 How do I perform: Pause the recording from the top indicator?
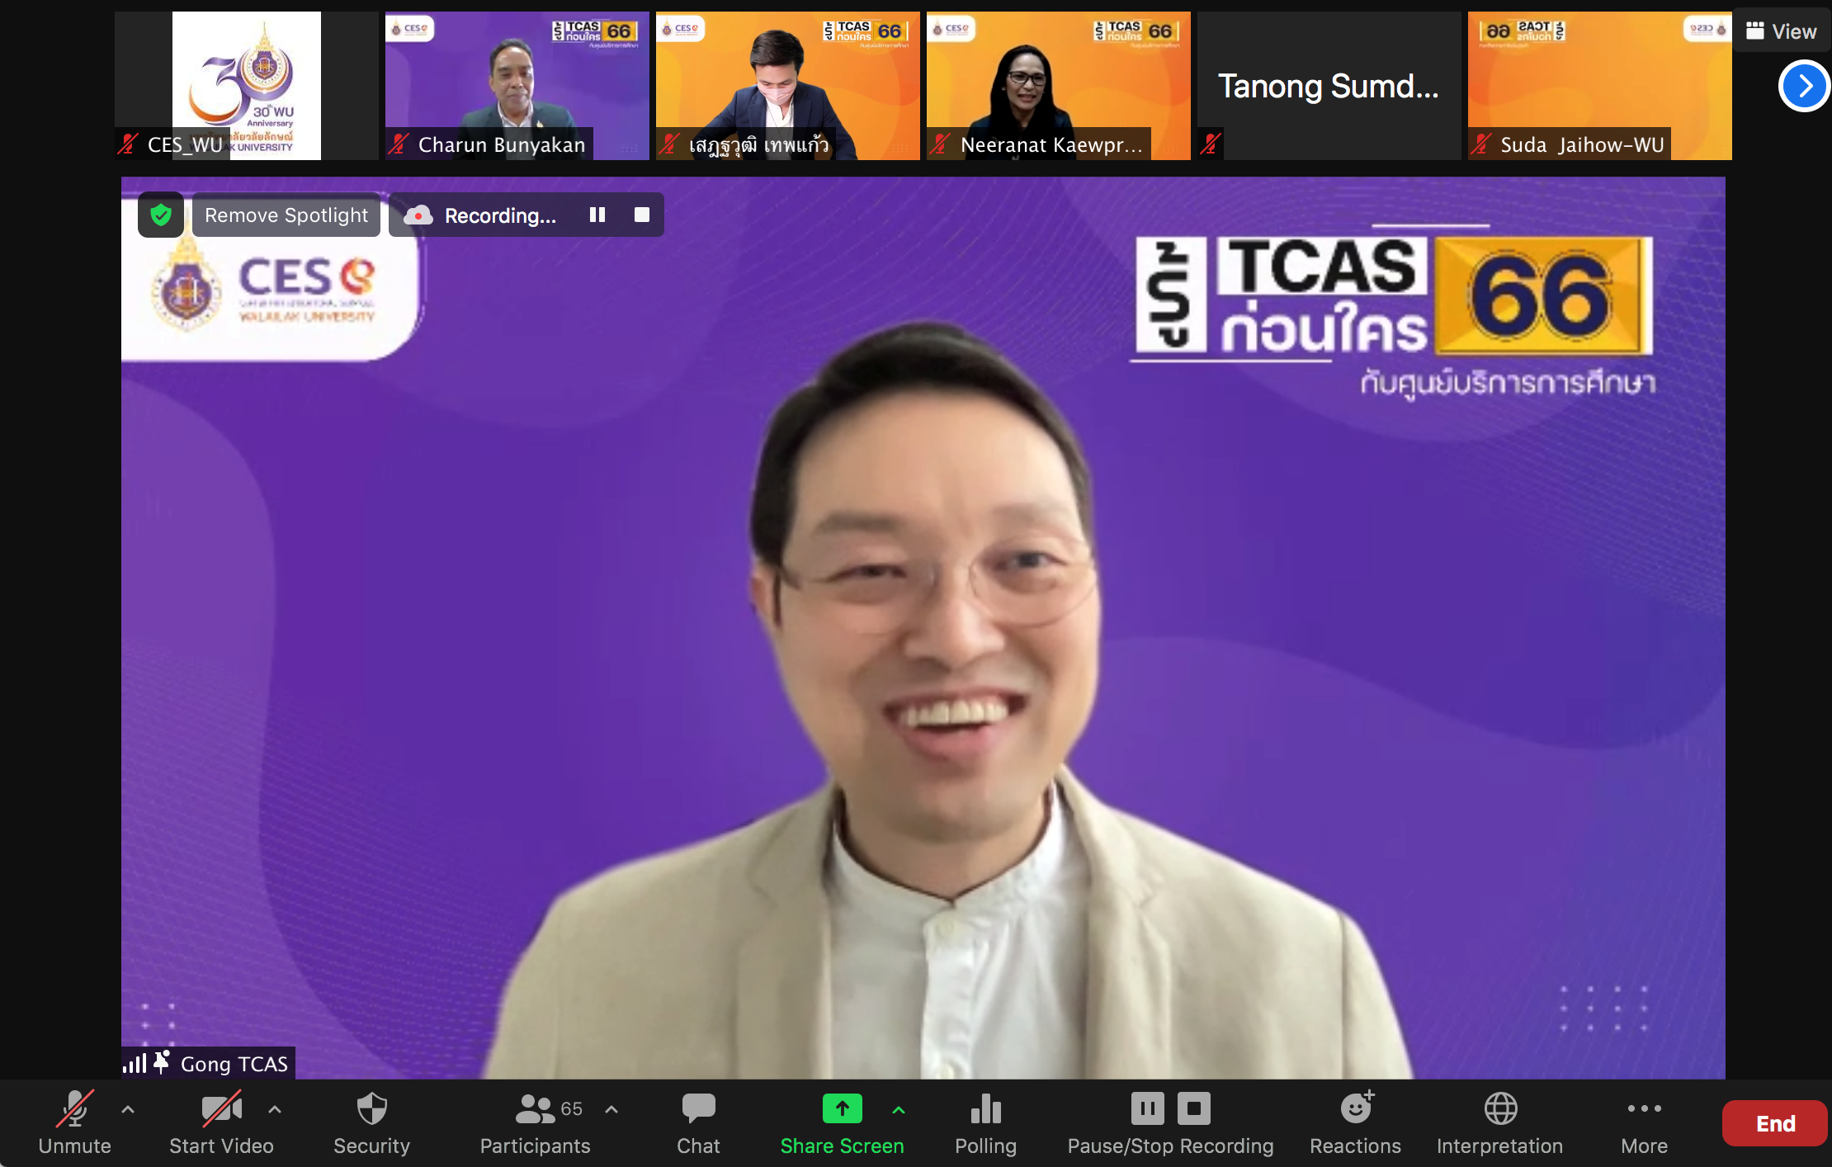tap(597, 215)
